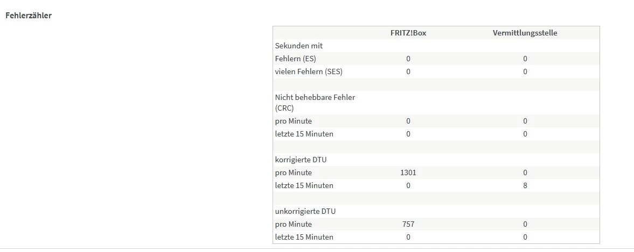Click the Fehlern (ES) row label
The width and height of the screenshot is (634, 252).
[x=295, y=59]
